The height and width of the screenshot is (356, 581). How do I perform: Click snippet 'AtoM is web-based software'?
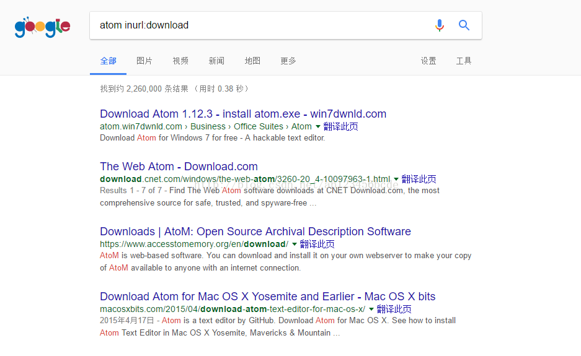[x=285, y=262]
